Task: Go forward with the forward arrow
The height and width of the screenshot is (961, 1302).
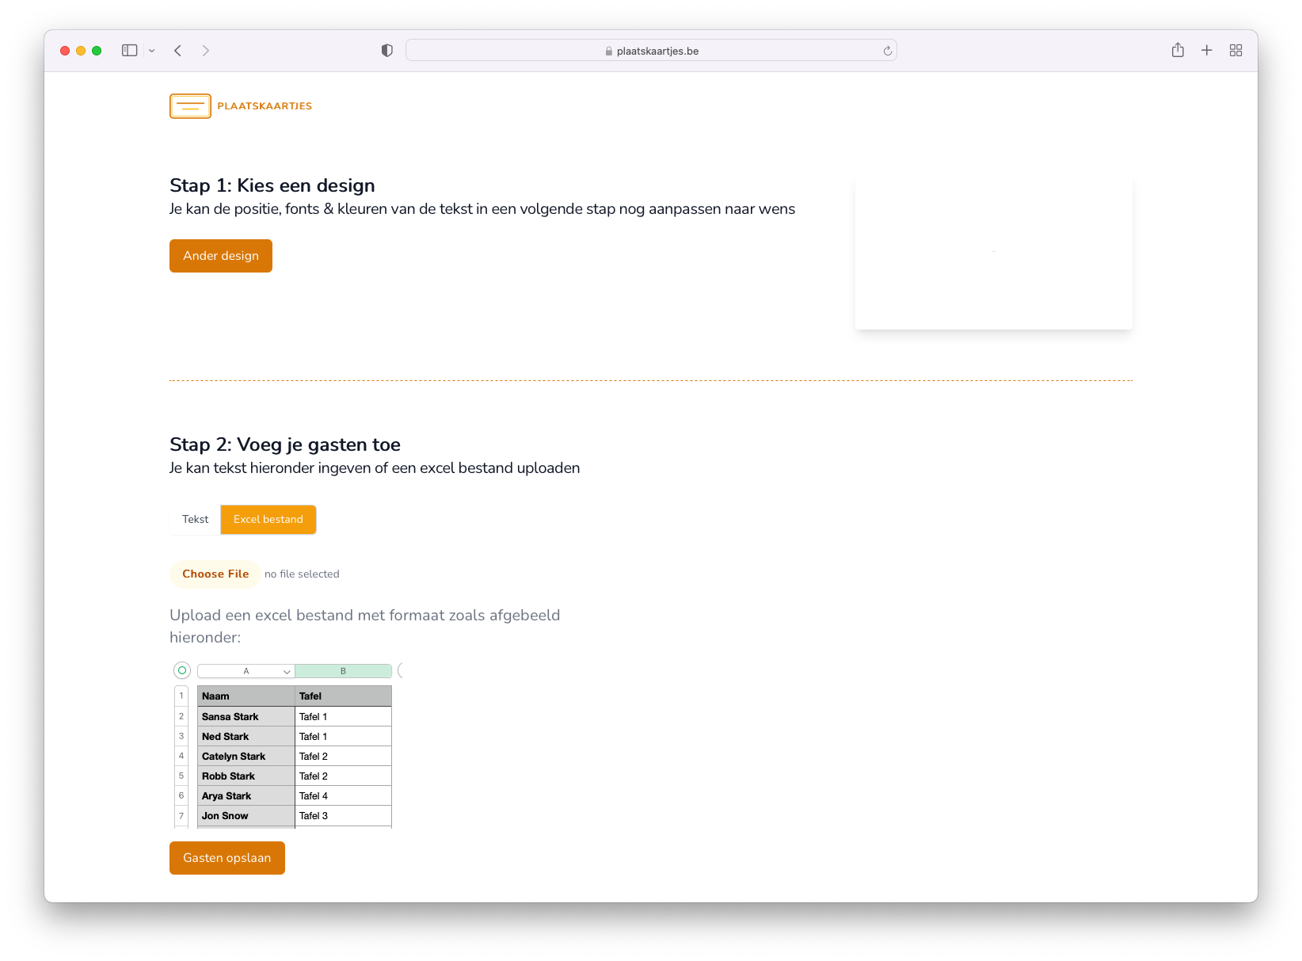Action: [x=206, y=51]
